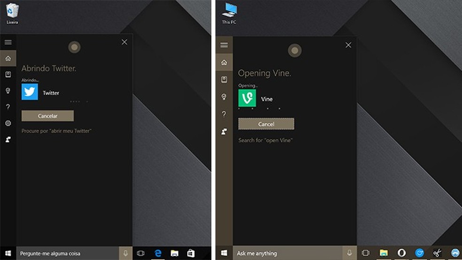
Task: Open Snipping Tool scissors on English taskbar
Action: [x=437, y=252]
